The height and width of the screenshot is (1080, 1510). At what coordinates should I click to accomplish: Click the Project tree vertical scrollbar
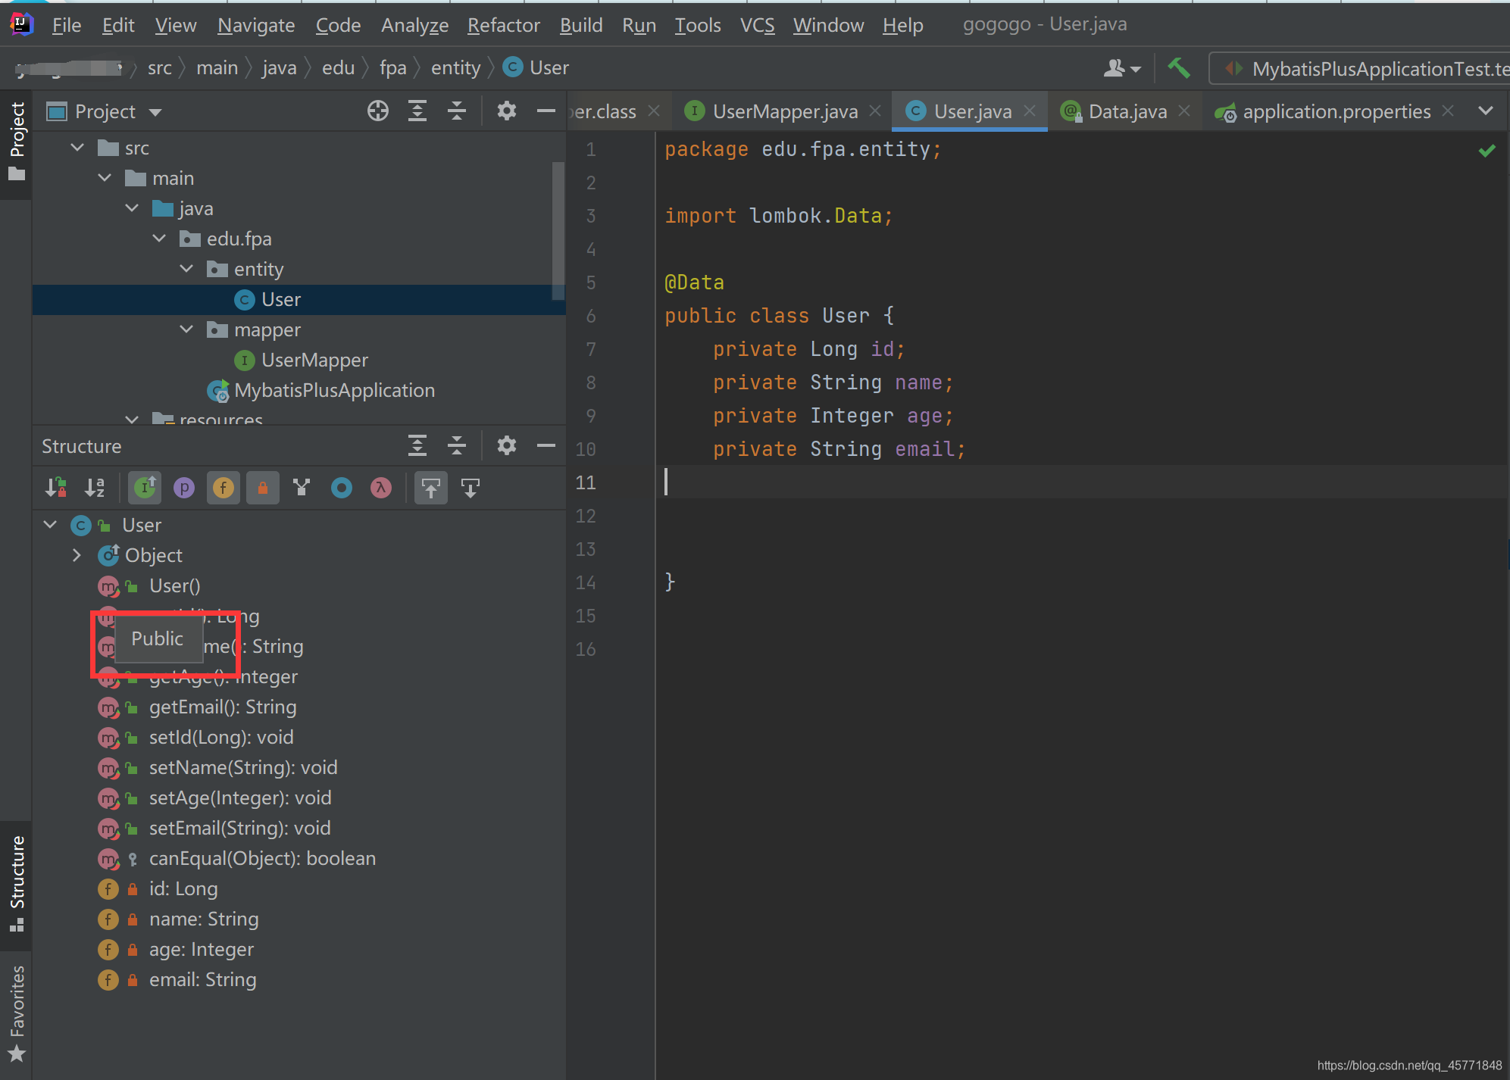tap(558, 231)
